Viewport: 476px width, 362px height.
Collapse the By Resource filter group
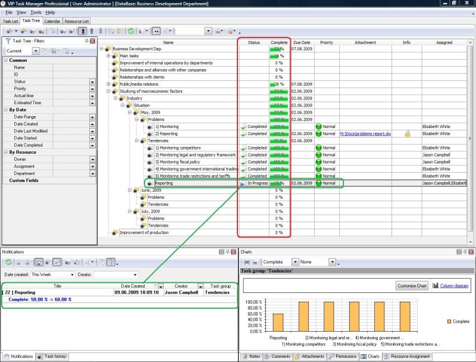point(6,152)
